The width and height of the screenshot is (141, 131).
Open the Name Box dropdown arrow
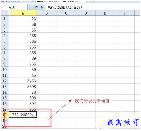click(26, 7)
